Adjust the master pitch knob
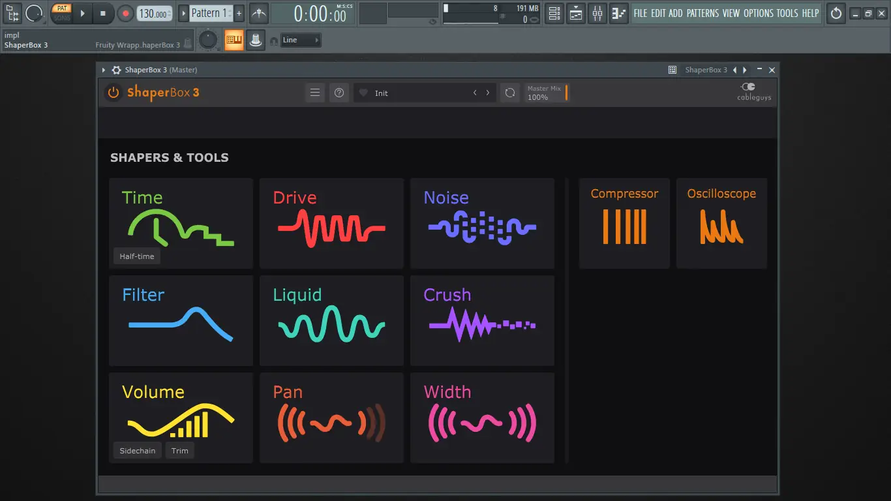Image resolution: width=891 pixels, height=501 pixels. 208,40
